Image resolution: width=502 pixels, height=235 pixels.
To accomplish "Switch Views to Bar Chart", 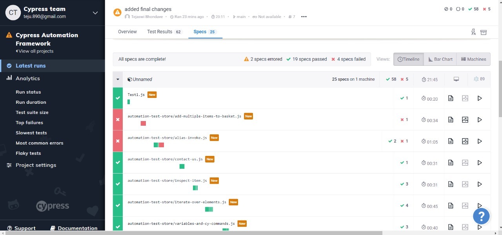I will tap(440, 59).
